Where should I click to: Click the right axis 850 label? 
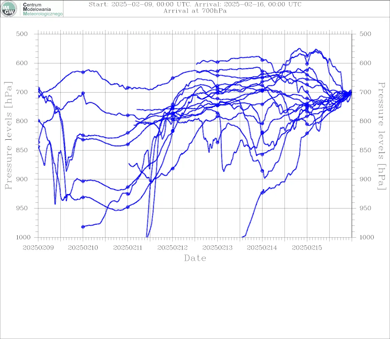pyautogui.click(x=365, y=150)
